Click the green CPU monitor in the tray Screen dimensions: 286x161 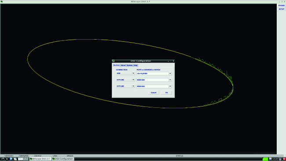265,159
